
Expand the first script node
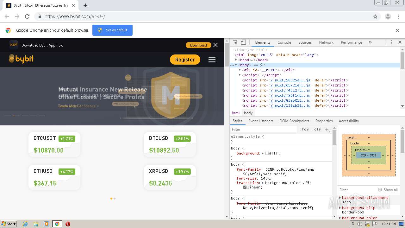tap(240, 75)
